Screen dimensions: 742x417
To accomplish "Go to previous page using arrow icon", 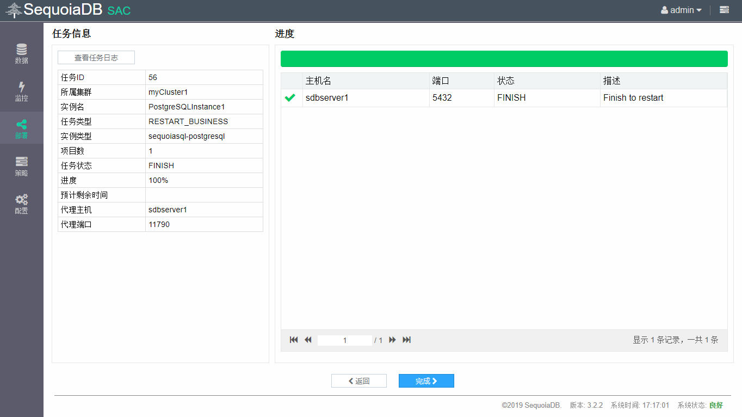I will [x=308, y=339].
